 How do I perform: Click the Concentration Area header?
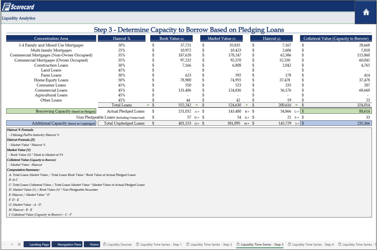(51, 38)
